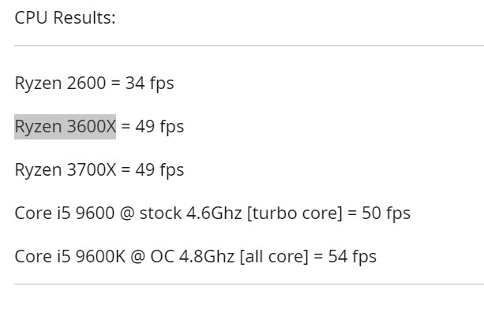This screenshot has width=484, height=312.
Task: Click the equals sign on the Ryzen 2600 line
Action: (x=116, y=84)
